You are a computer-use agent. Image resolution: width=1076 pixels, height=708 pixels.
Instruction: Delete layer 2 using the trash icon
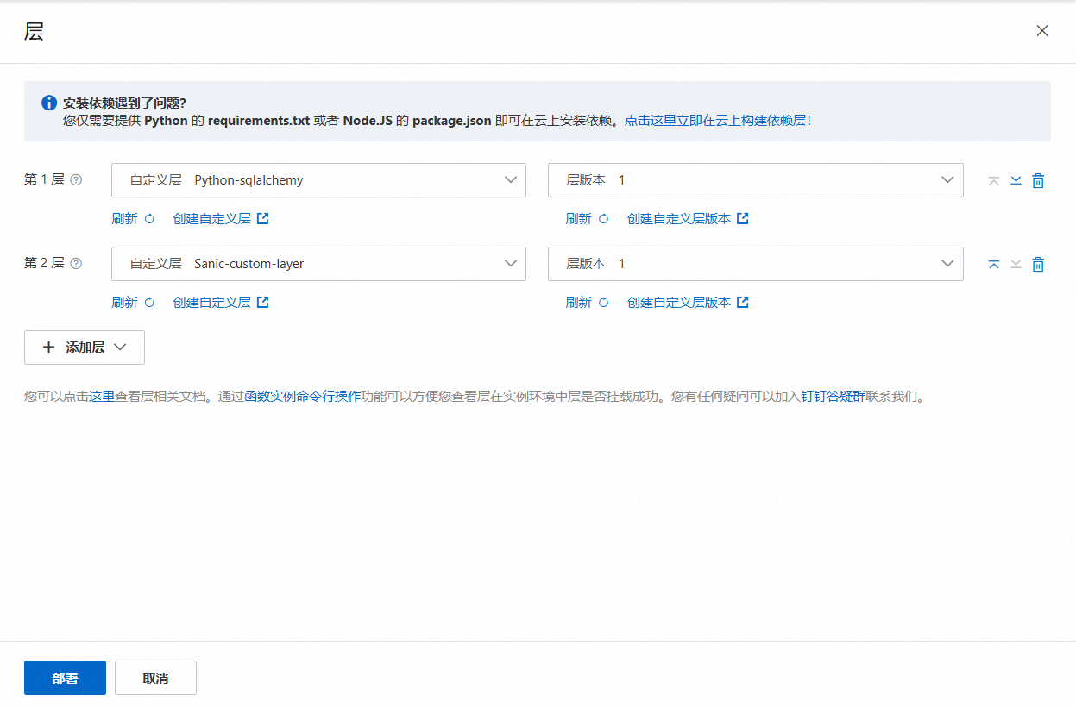(1038, 264)
